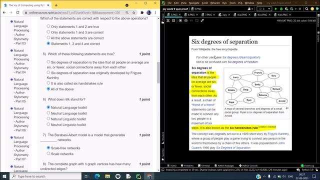Reload the browser page
Screen dimensions: 320x180
tap(17, 12)
